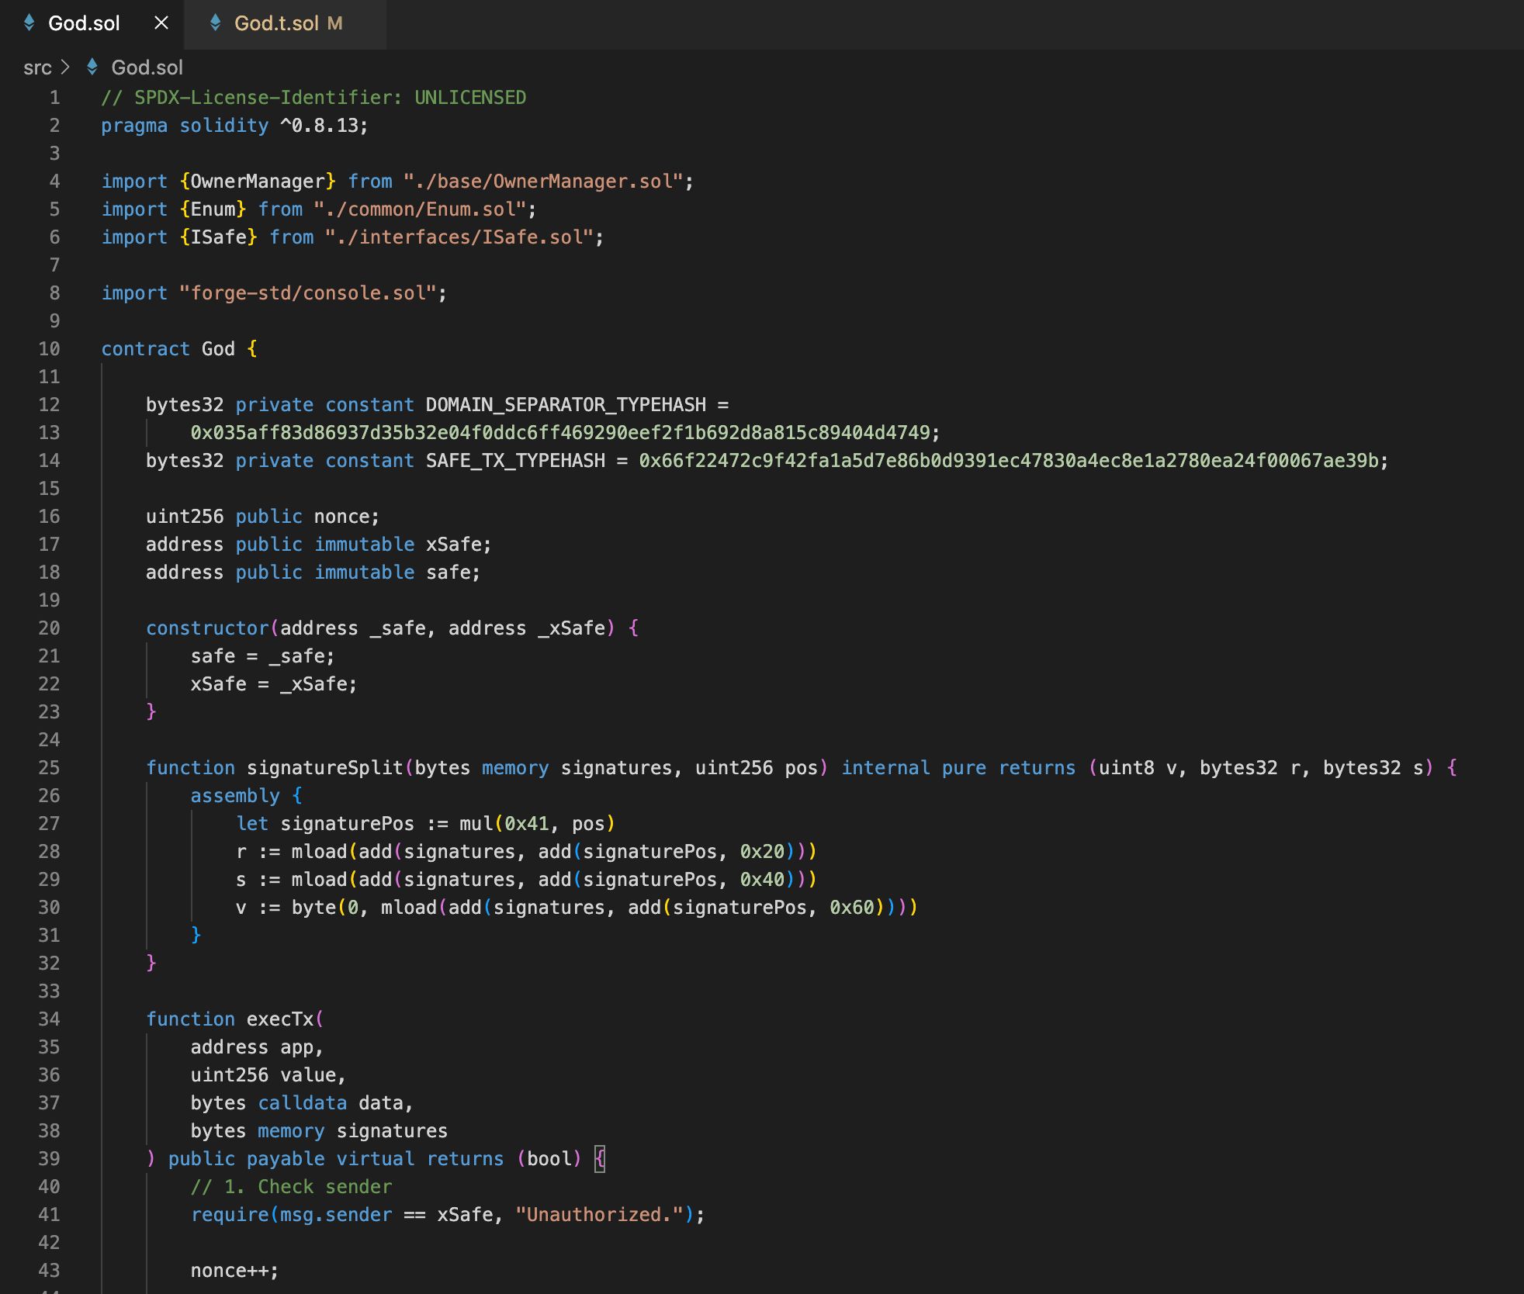Click the closing brace on line 32
Screen dimensions: 1524x1294
click(151, 964)
